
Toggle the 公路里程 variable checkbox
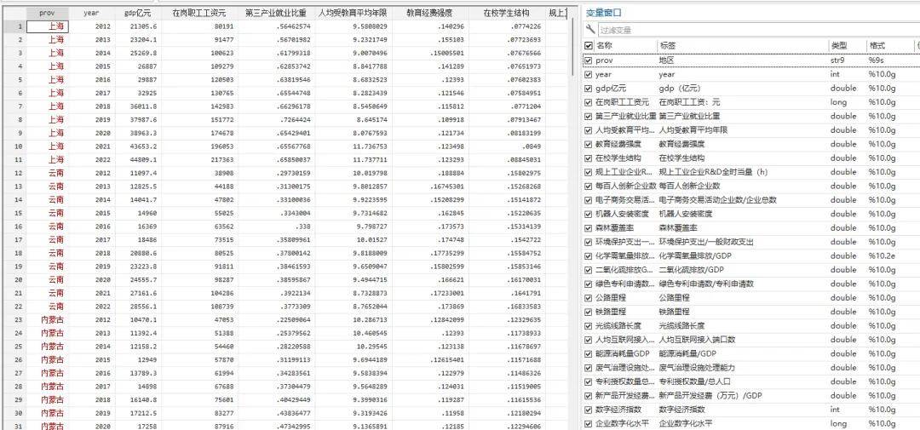point(589,297)
